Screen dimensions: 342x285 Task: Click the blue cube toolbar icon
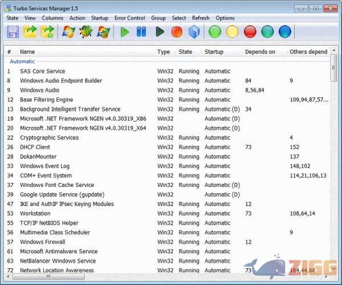coord(194,32)
